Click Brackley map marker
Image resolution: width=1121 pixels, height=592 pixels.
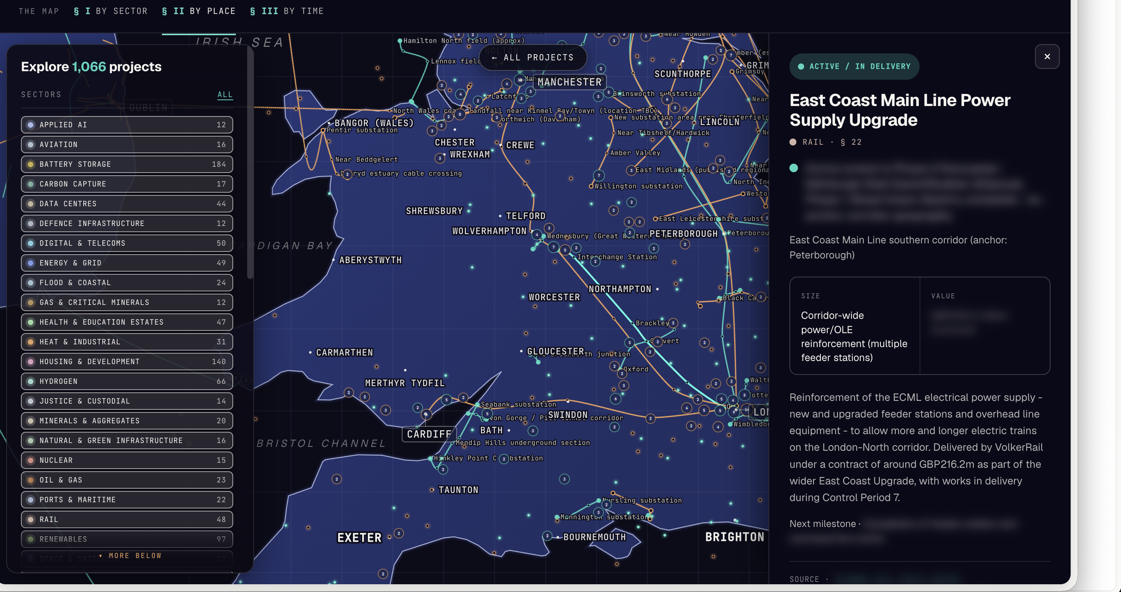pyautogui.click(x=633, y=323)
